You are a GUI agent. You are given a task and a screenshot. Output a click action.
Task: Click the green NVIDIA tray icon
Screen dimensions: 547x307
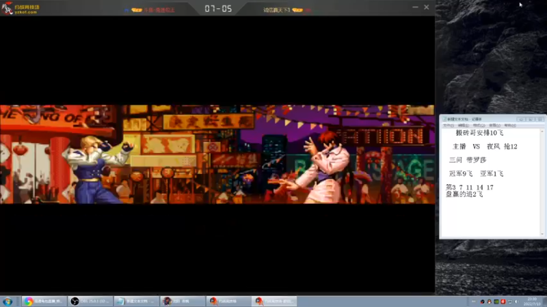[x=496, y=302]
